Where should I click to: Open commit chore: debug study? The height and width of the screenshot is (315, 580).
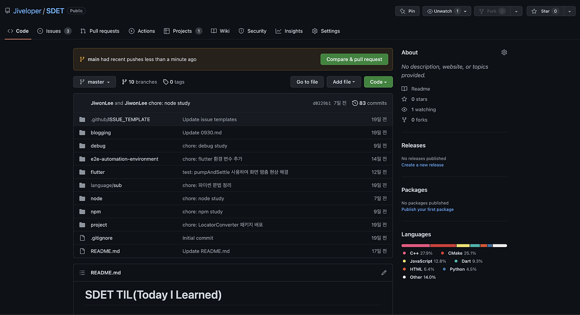205,146
